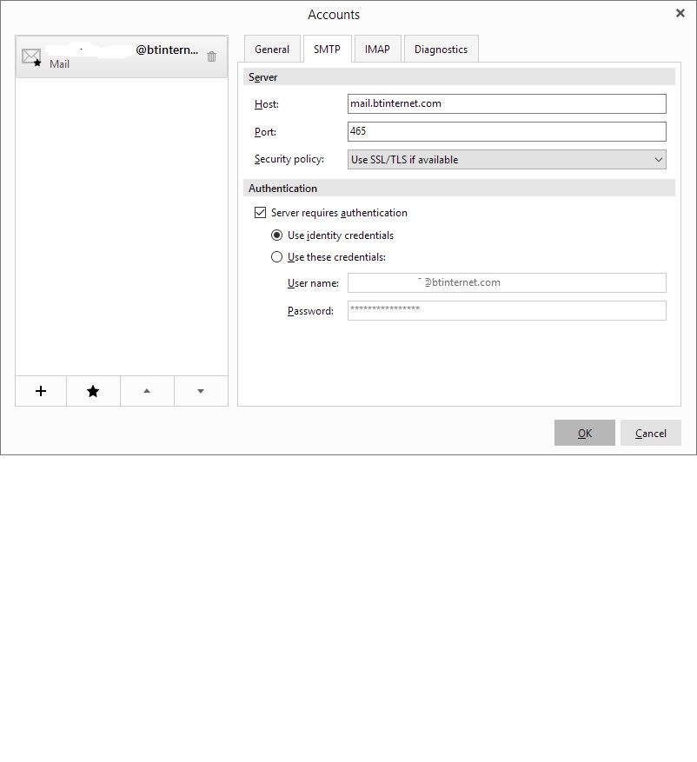The image size is (697, 762).
Task: Select the btinternet Mail account entry
Action: [x=122, y=56]
